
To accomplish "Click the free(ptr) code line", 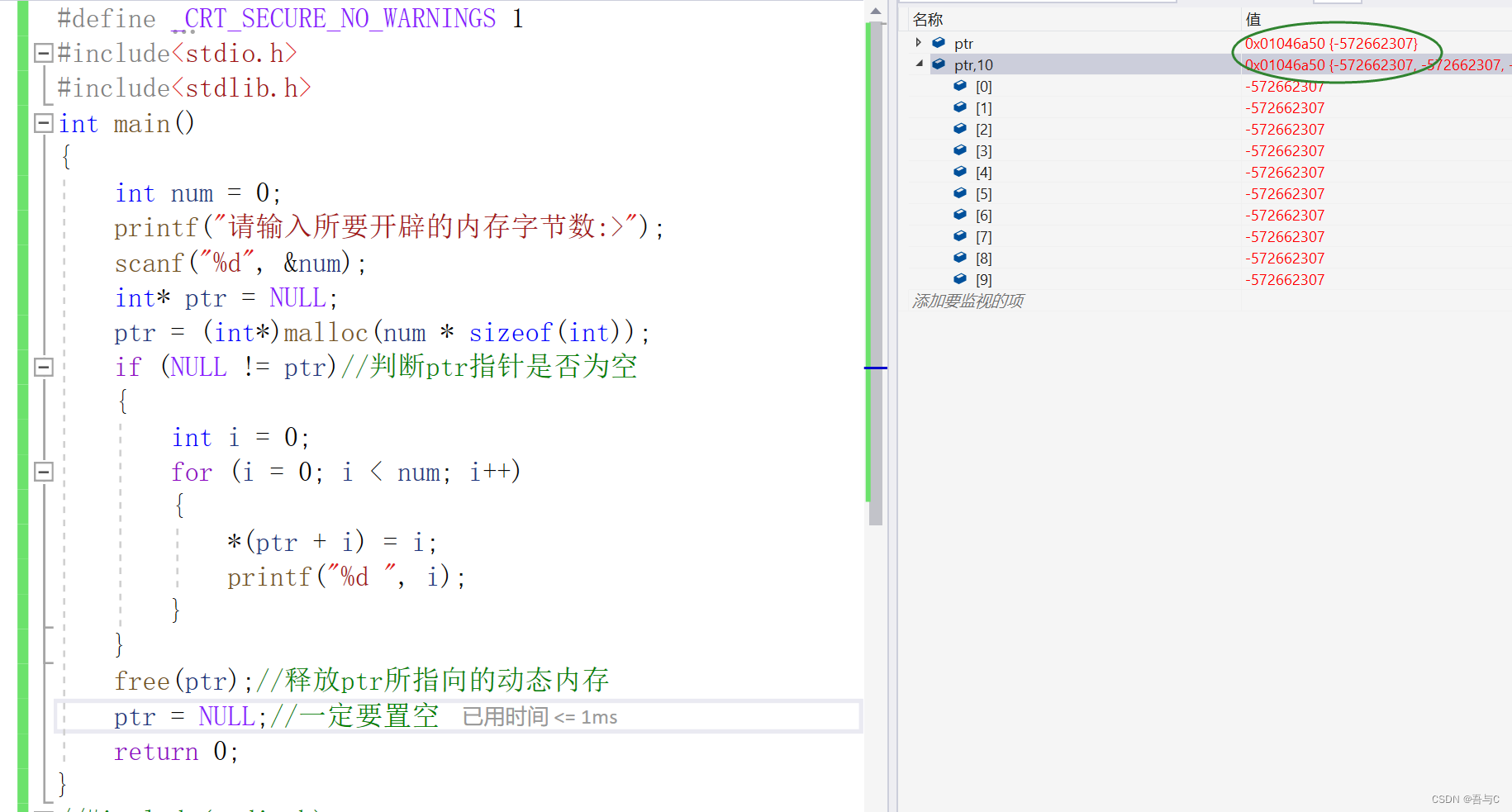I will (361, 680).
